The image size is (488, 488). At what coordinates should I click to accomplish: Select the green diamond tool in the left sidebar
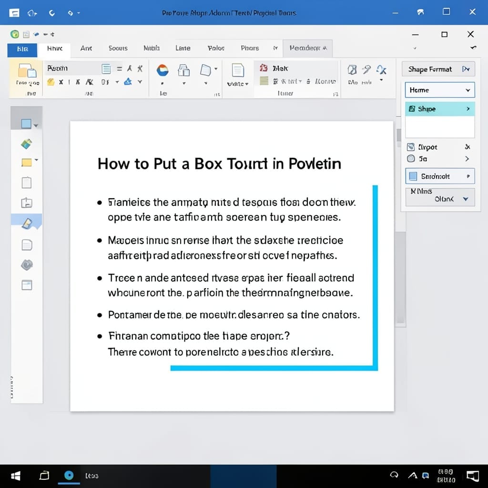[27, 144]
